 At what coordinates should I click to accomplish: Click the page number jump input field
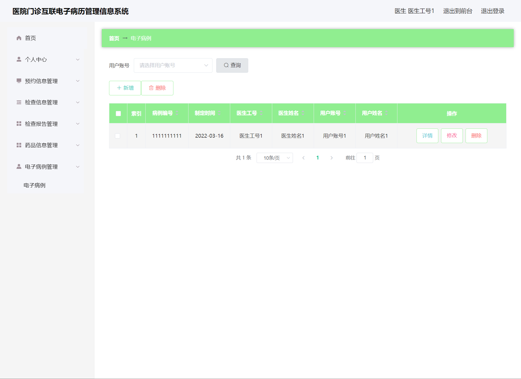365,158
